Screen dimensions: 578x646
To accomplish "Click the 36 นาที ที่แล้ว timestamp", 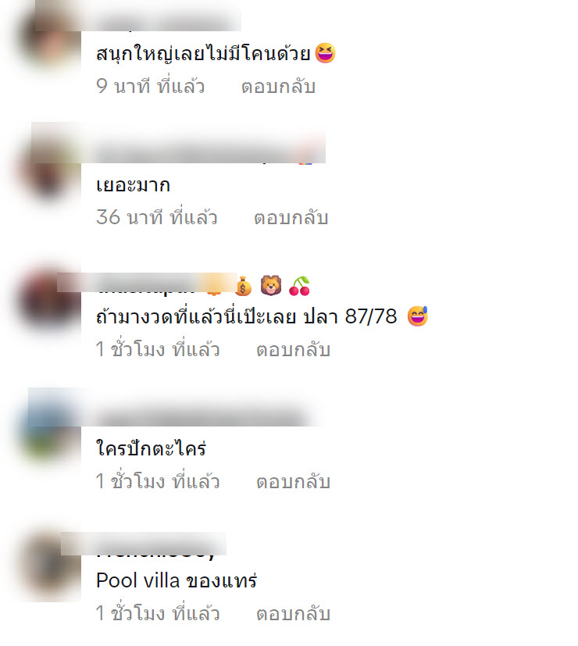I will click(x=156, y=217).
